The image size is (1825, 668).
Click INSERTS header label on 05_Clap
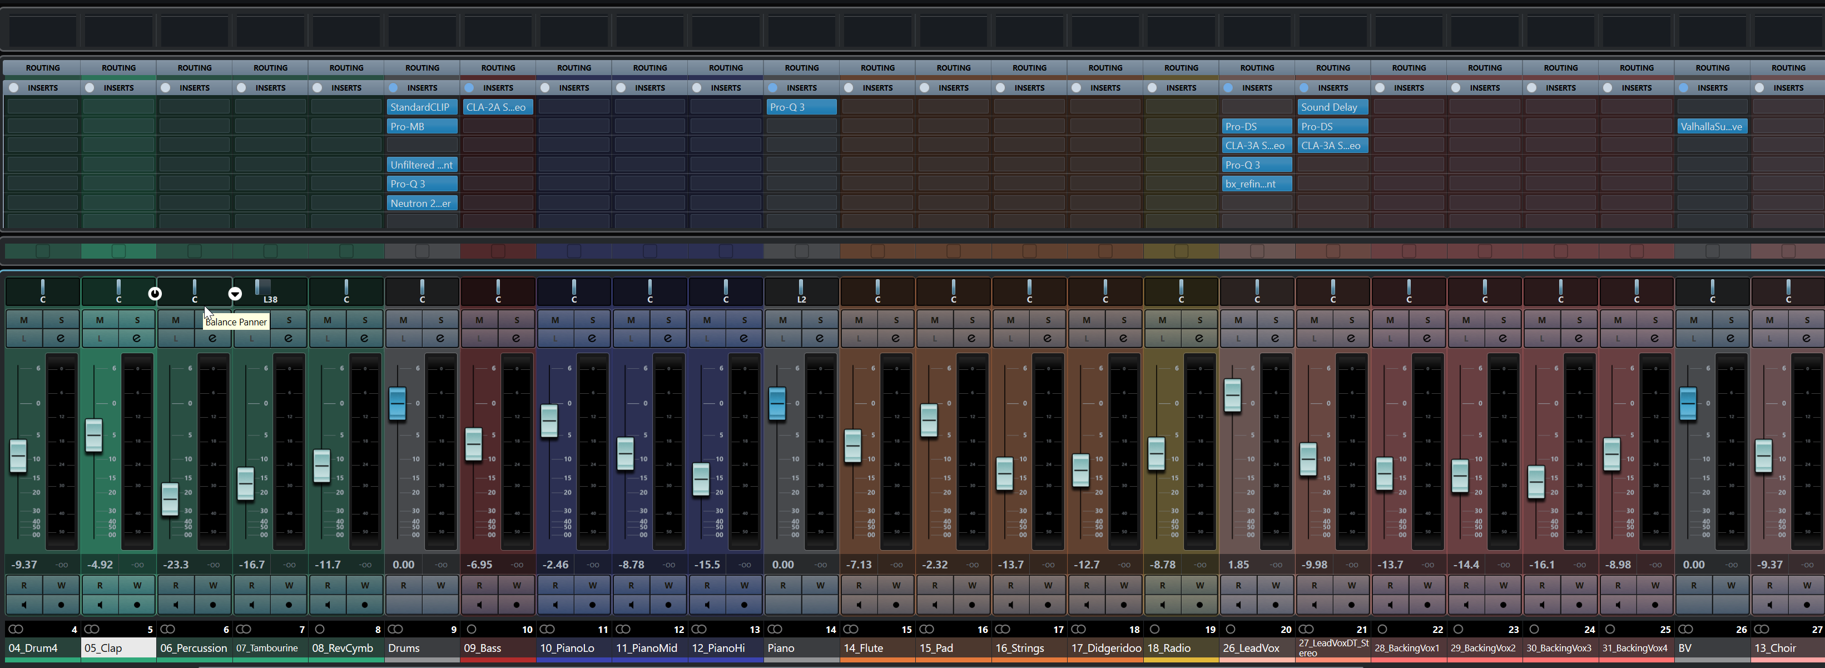118,88
